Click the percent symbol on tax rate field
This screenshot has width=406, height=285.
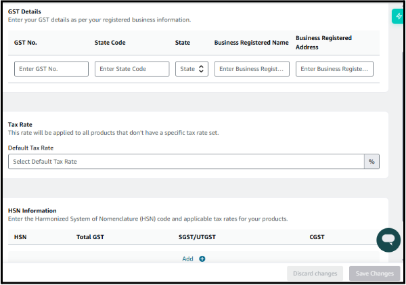[x=371, y=162]
